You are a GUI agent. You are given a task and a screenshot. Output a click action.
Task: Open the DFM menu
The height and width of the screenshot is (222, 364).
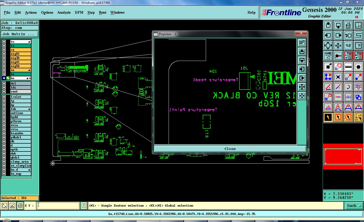tap(79, 12)
